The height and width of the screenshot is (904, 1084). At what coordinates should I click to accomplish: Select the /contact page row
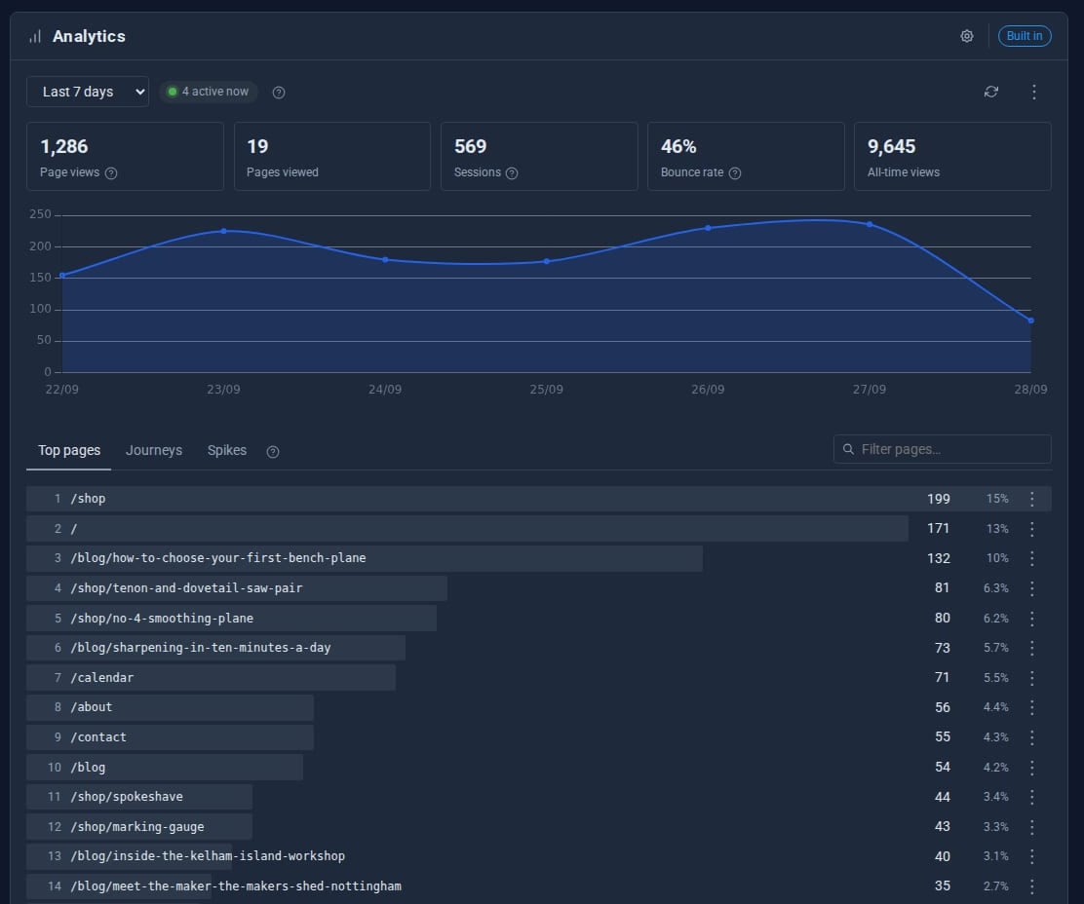538,737
